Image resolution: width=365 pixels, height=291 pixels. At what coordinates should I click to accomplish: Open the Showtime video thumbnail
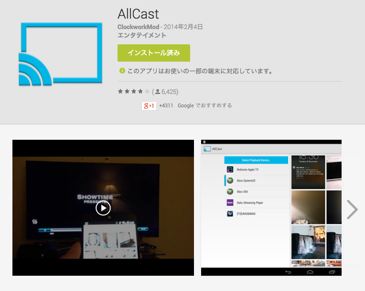(103, 208)
